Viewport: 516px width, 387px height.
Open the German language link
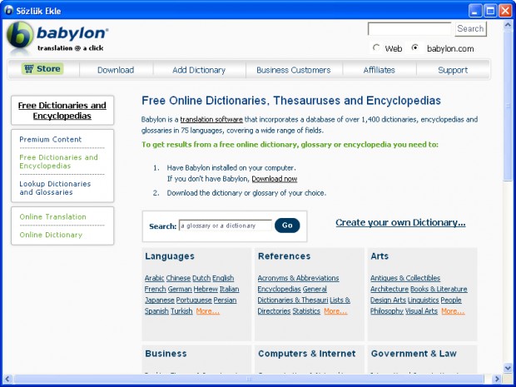180,289
